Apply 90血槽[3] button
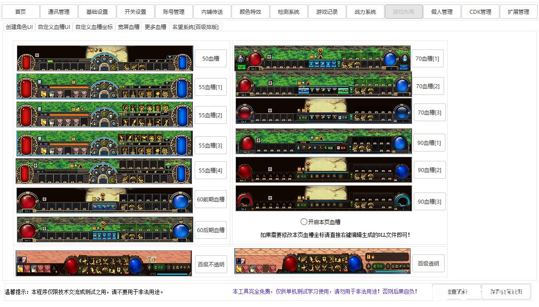The height and width of the screenshot is (307, 539). click(430, 201)
